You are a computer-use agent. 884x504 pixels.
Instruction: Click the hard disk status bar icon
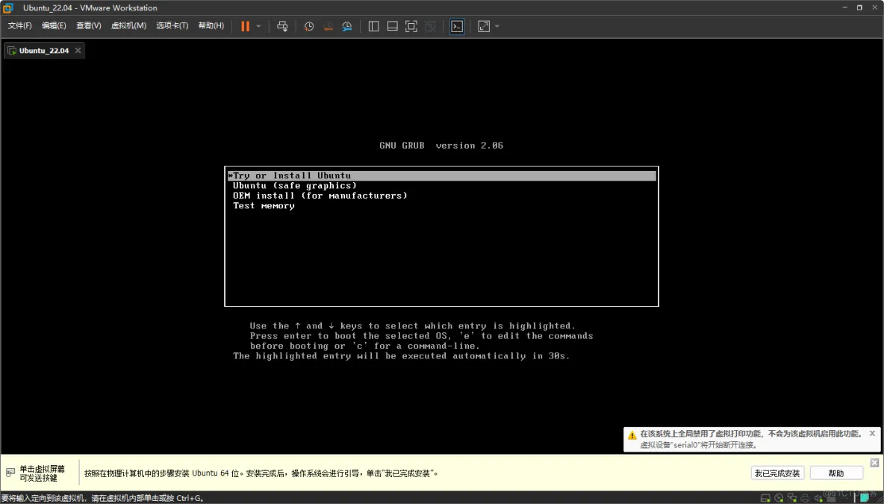(765, 498)
